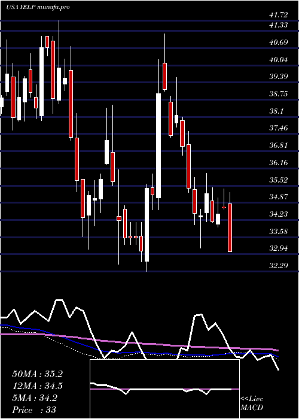The width and height of the screenshot is (299, 419).
Task: Click the '<<Live MACD' label
Action: tap(252, 403)
